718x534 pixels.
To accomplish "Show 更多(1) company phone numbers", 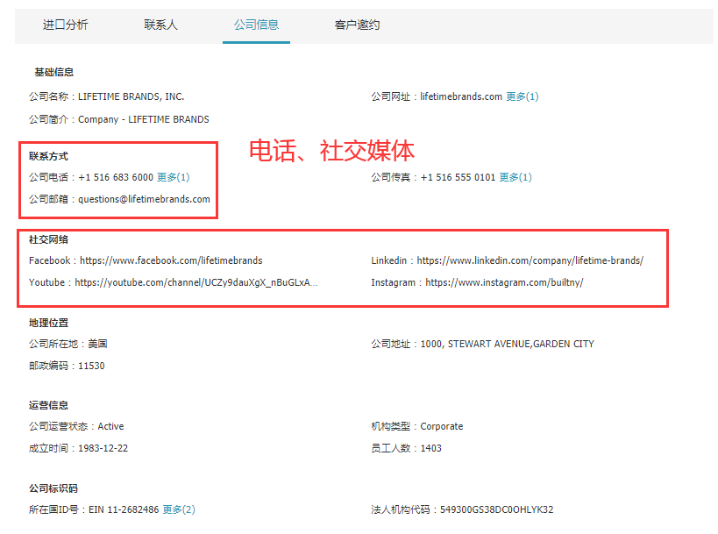I will pyautogui.click(x=173, y=177).
